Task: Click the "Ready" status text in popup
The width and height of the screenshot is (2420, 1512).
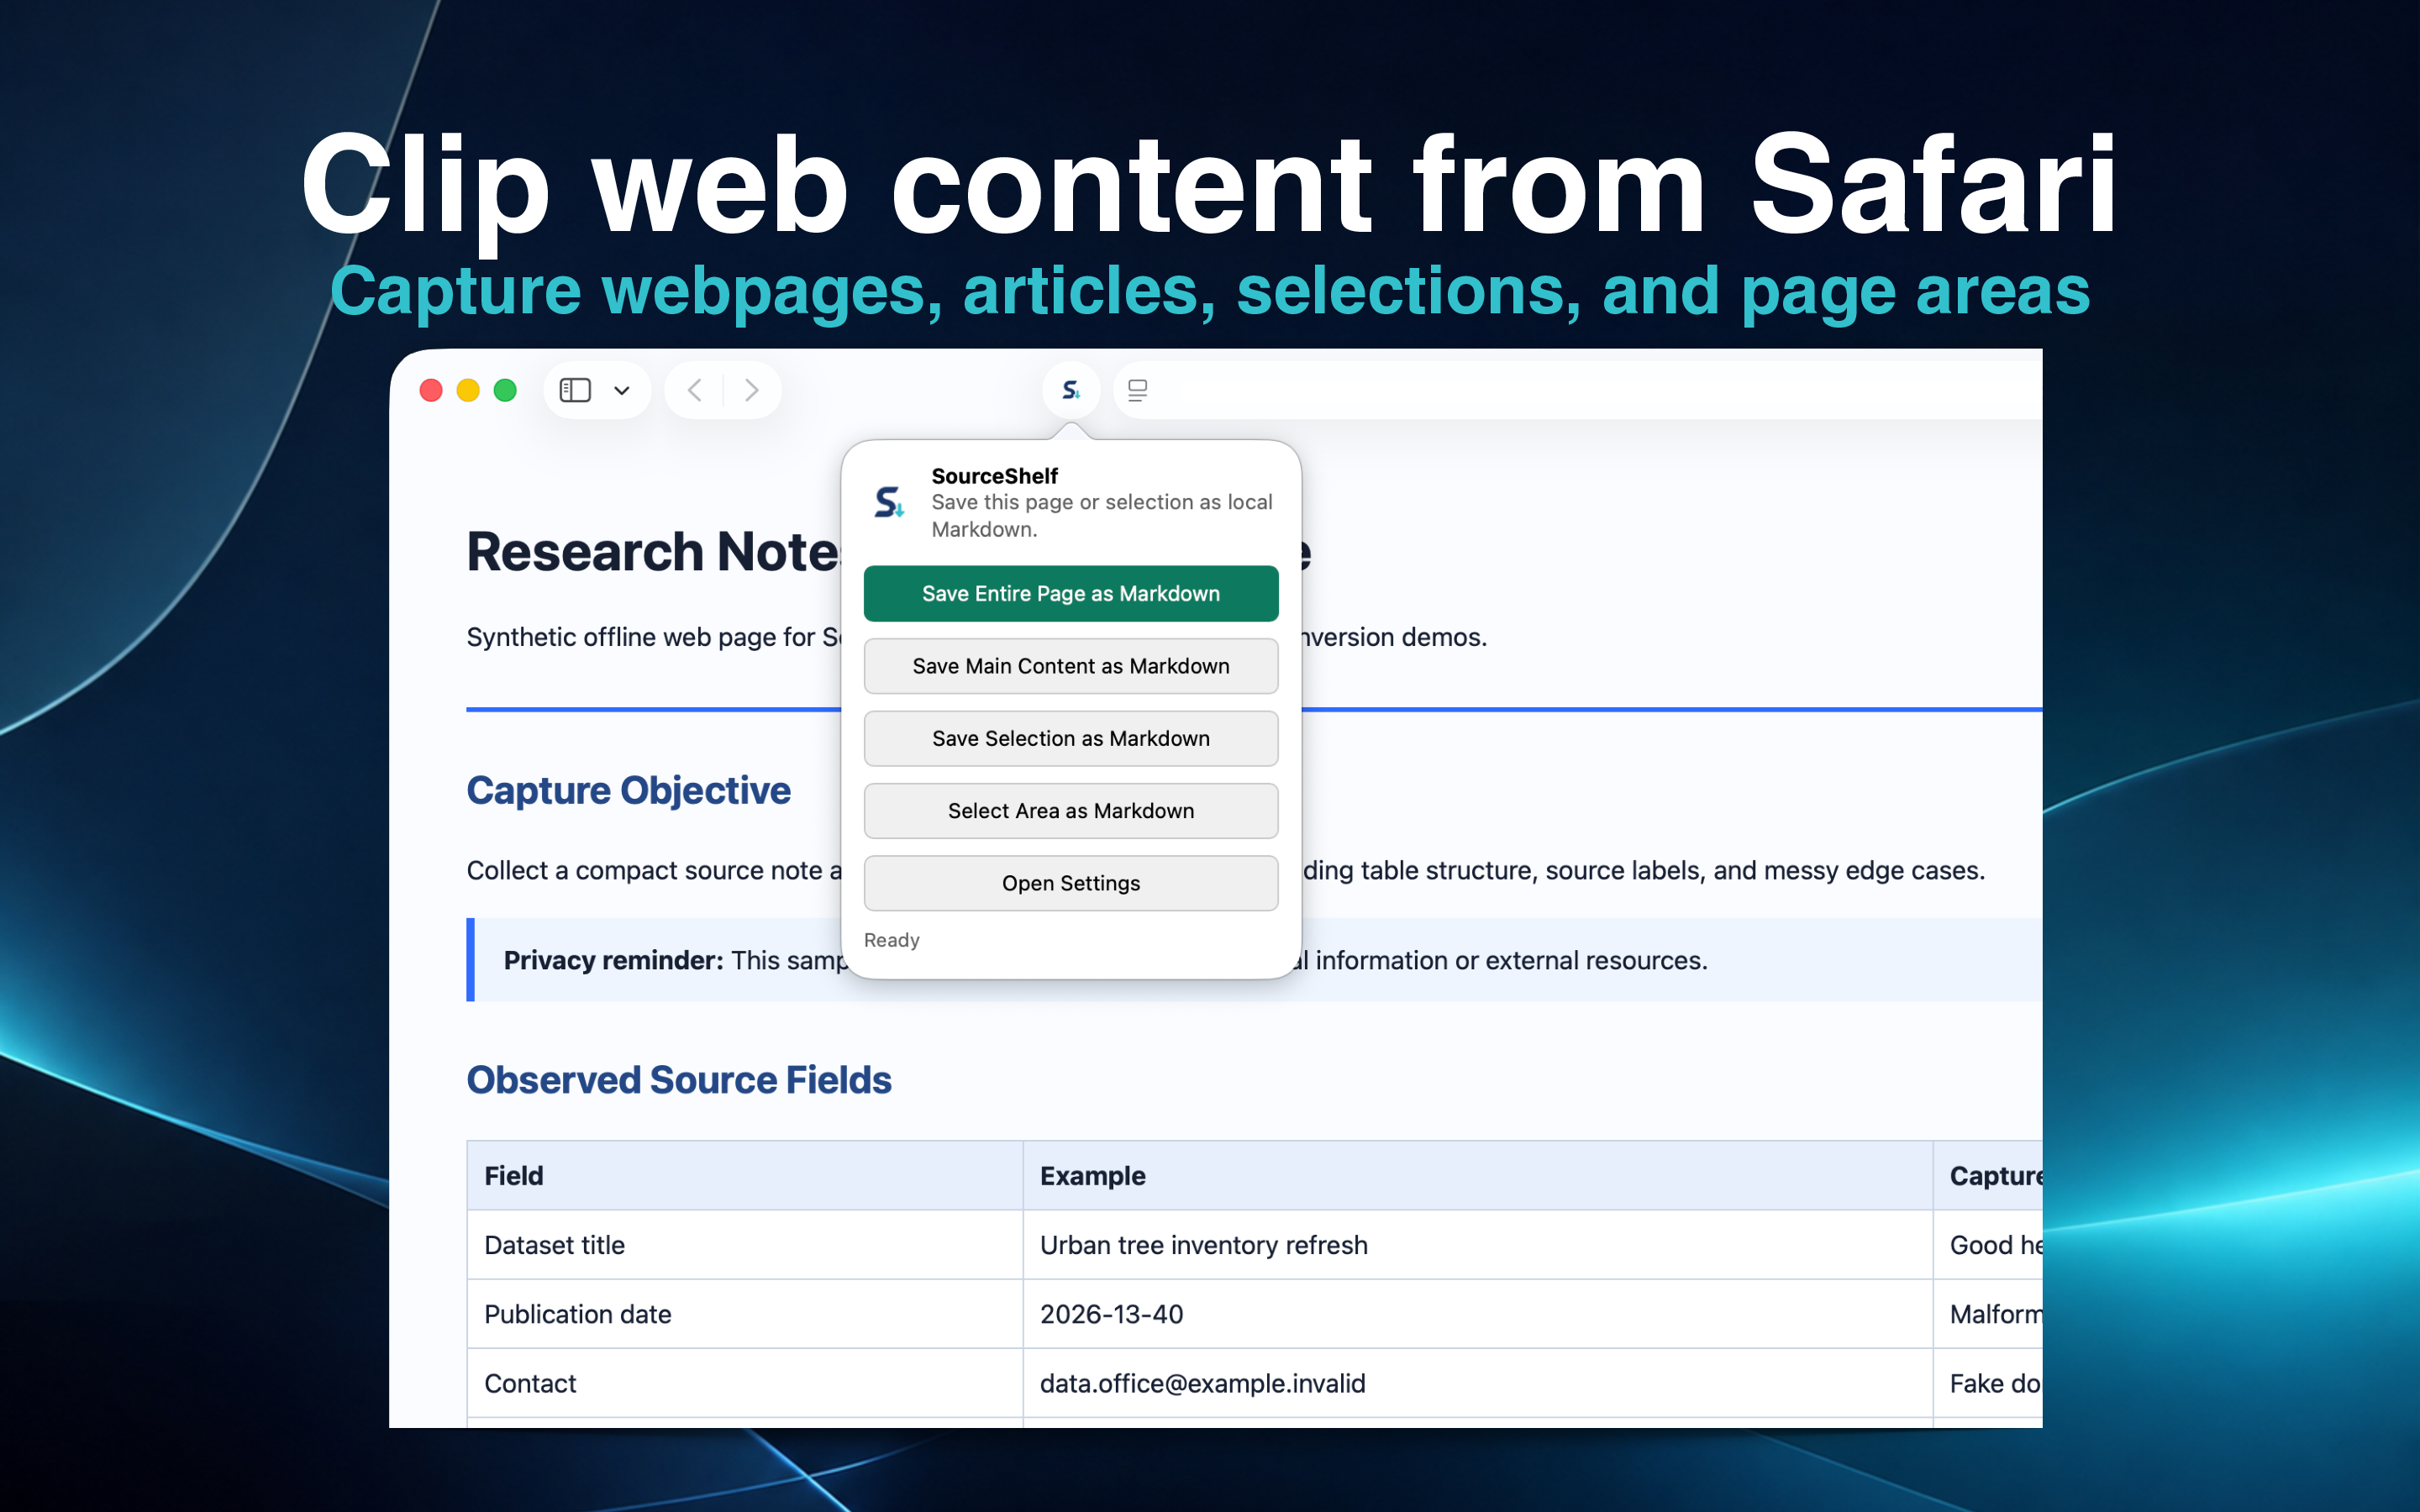Action: click(891, 940)
